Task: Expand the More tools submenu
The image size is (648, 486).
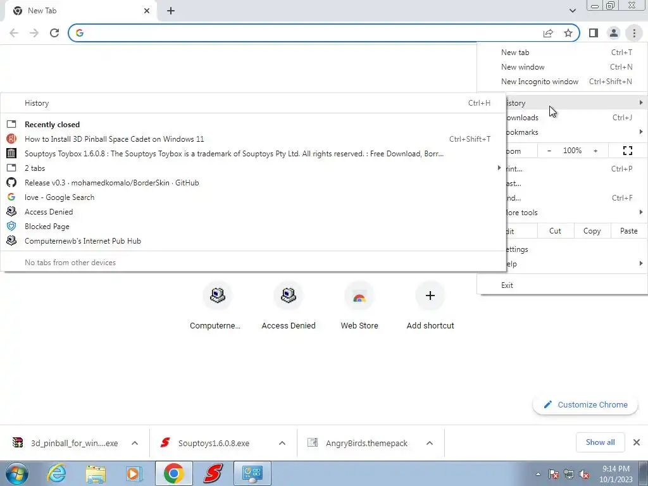Action: [576, 213]
